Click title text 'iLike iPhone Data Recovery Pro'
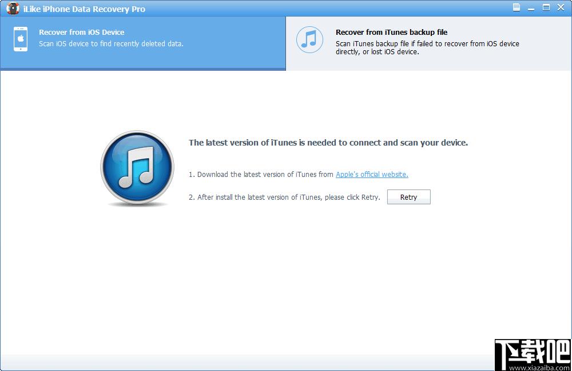The height and width of the screenshot is (371, 572). [x=84, y=9]
